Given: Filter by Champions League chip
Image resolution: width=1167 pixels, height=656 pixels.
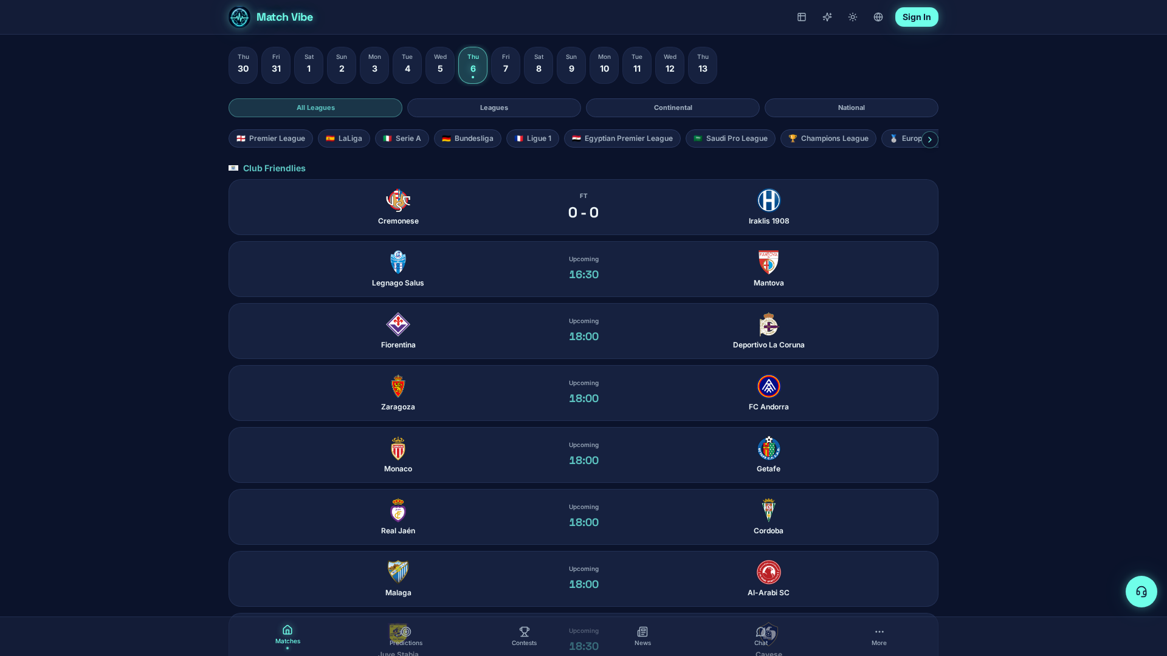Looking at the screenshot, I should pos(828,138).
